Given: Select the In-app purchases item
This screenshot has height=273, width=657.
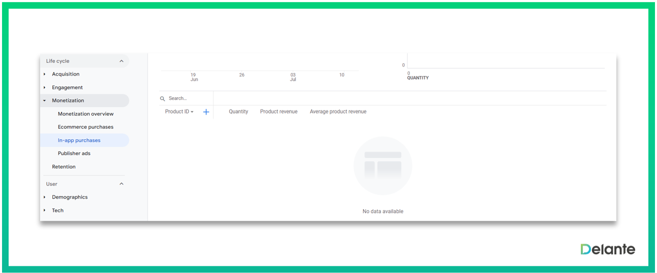Looking at the screenshot, I should coord(79,140).
